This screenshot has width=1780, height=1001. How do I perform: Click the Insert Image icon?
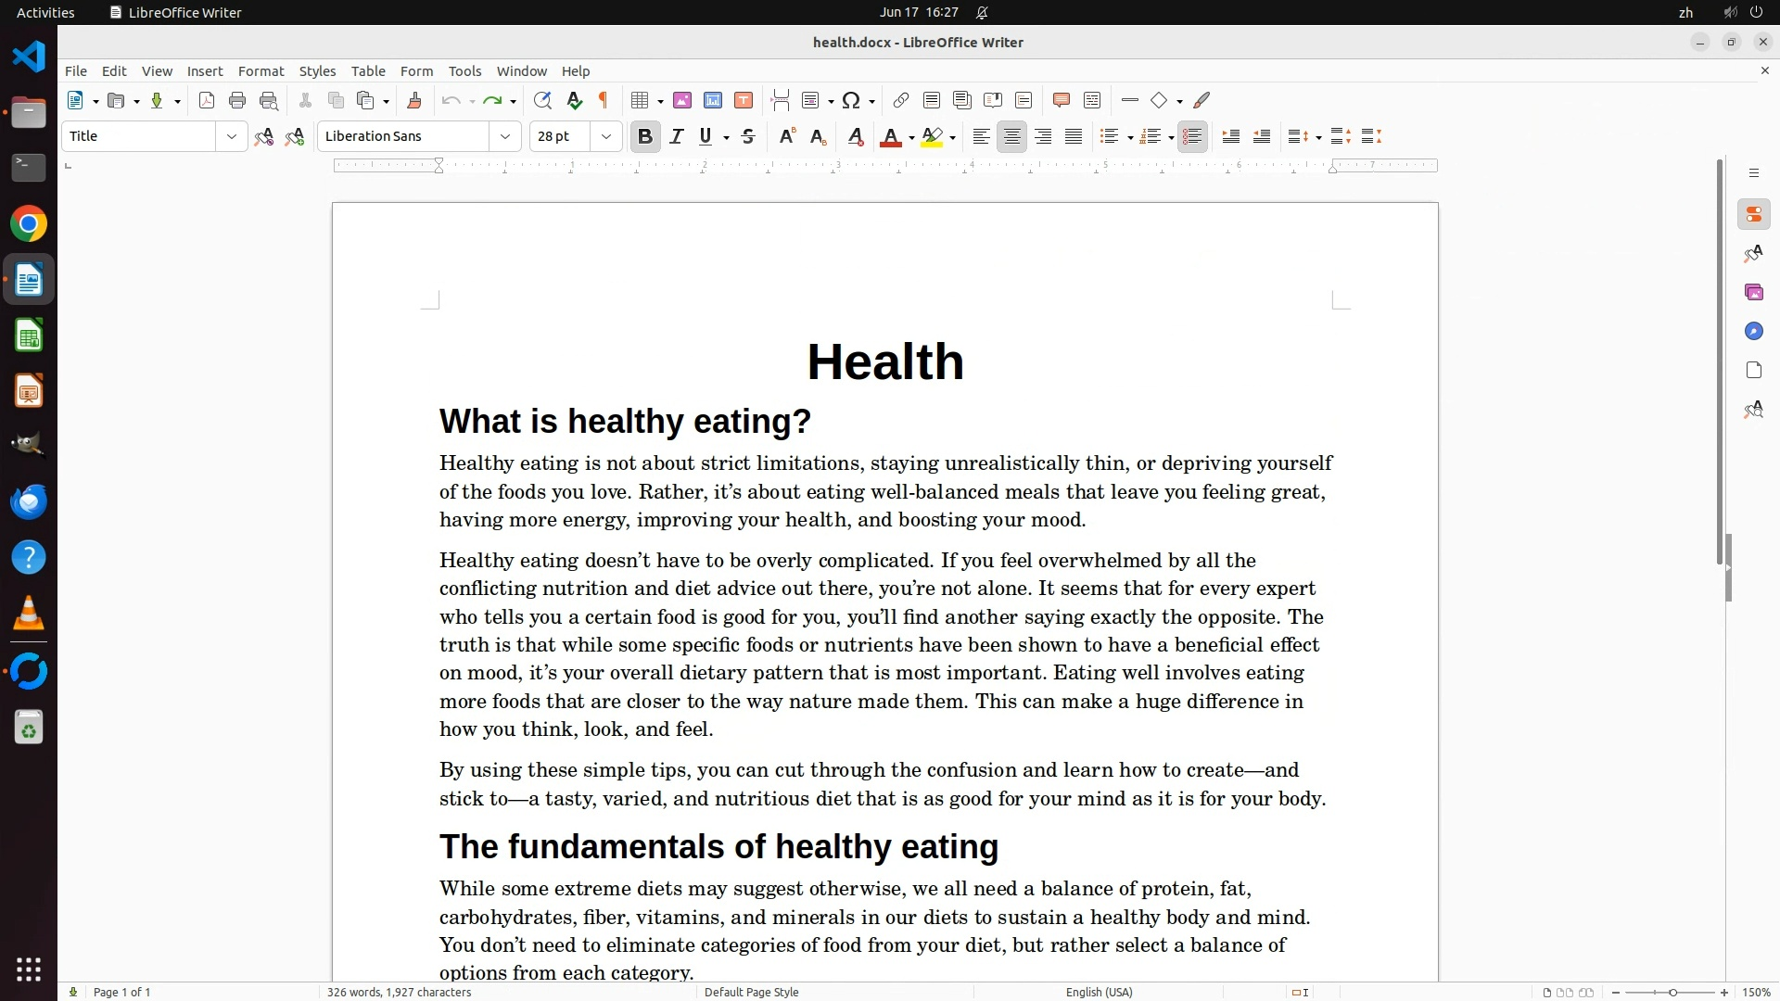pos(682,101)
